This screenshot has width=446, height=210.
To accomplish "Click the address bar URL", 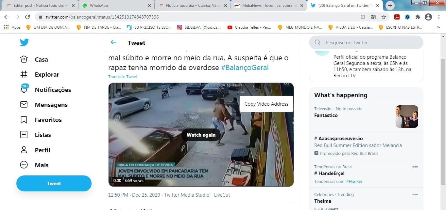I will tap(102, 17).
